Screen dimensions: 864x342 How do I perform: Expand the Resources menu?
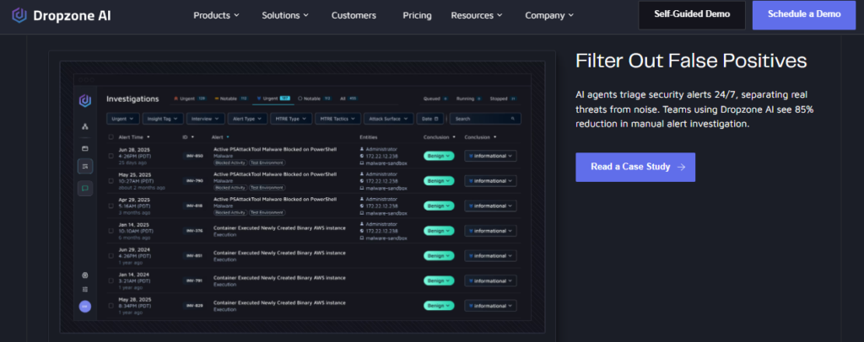[x=477, y=15]
